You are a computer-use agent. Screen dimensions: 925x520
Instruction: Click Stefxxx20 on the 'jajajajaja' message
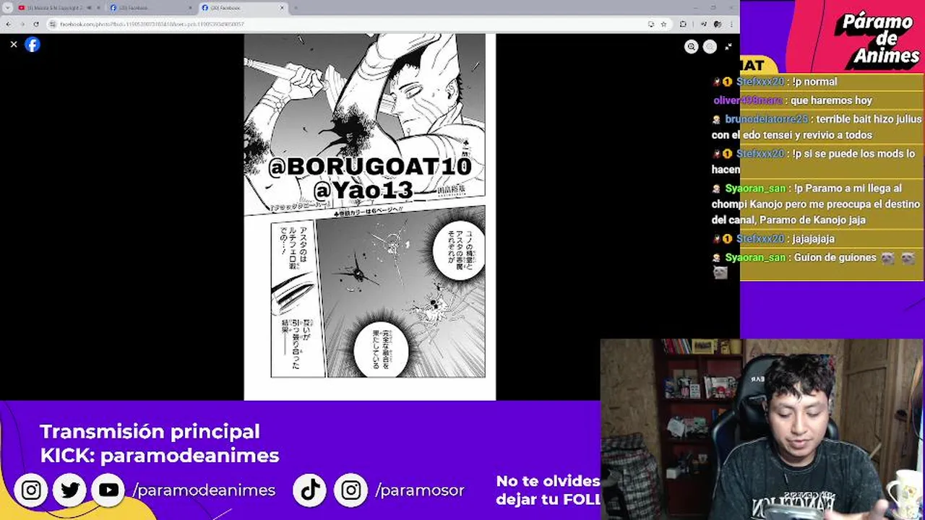pyautogui.click(x=760, y=239)
